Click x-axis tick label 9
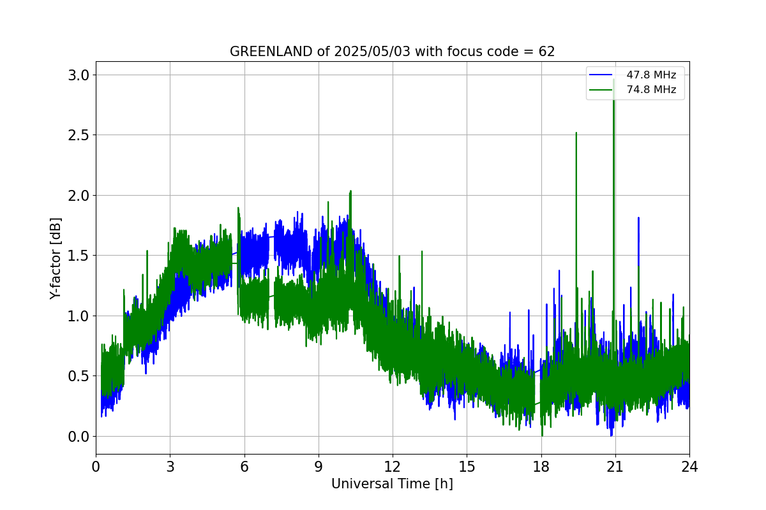The height and width of the screenshot is (510, 766). [318, 466]
